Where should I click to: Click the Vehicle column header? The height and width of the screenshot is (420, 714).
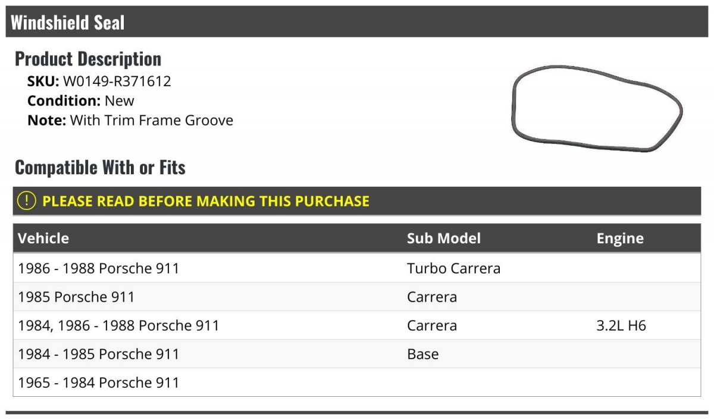pyautogui.click(x=43, y=239)
